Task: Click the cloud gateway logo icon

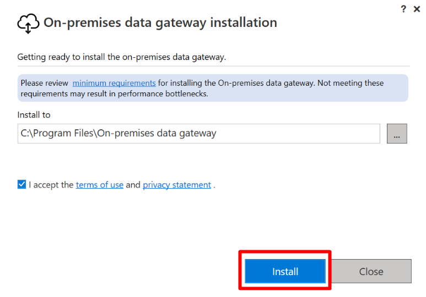Action: (28, 23)
